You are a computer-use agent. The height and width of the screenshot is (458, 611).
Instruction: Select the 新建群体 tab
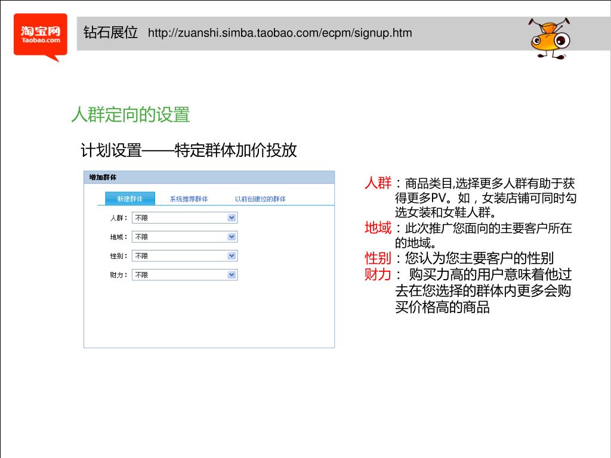[129, 199]
